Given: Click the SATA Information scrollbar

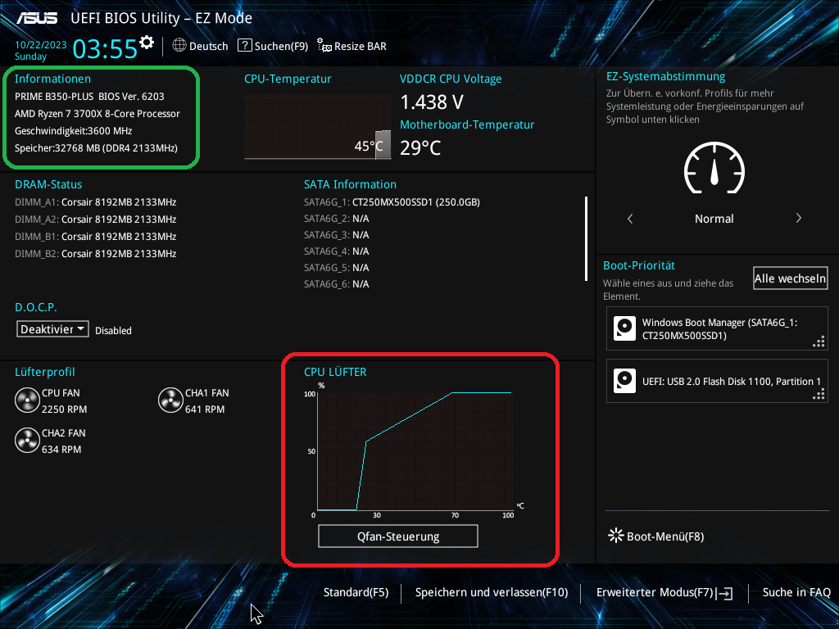Looking at the screenshot, I should point(587,238).
